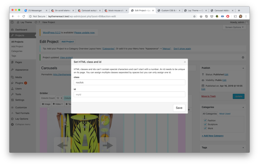Dismiss the Project updated notice
This screenshot has height=165, width=259.
(243, 57)
